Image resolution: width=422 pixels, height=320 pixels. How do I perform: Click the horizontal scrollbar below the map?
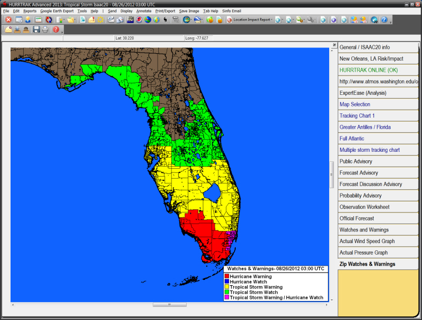click(x=169, y=305)
